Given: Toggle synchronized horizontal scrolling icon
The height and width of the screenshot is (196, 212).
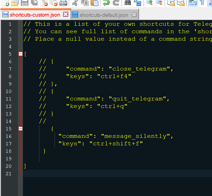Looking at the screenshot, I should [x=181, y=3].
